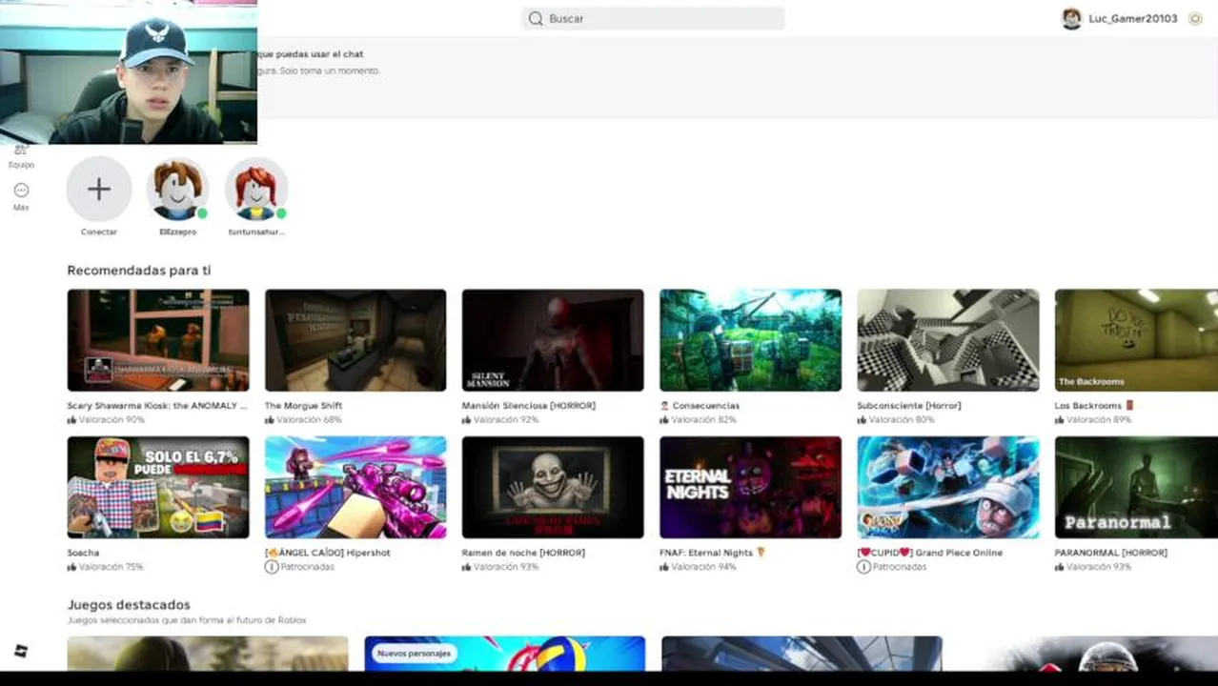Open Subconsciente [Horror] thumbnail
1218x686 pixels.
point(948,340)
